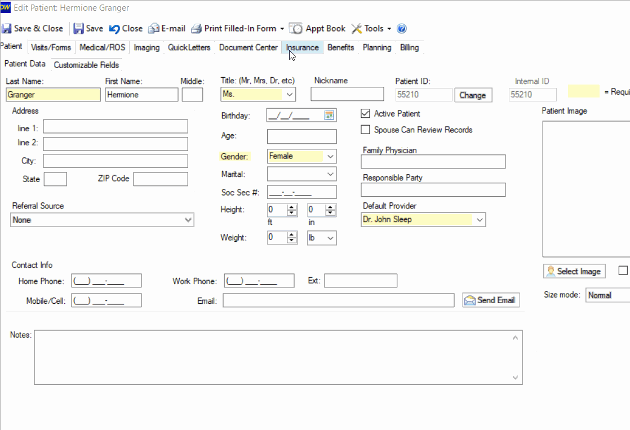Click Print Filled-In Form printer icon
Screen dimensions: 630x430
(x=196, y=29)
